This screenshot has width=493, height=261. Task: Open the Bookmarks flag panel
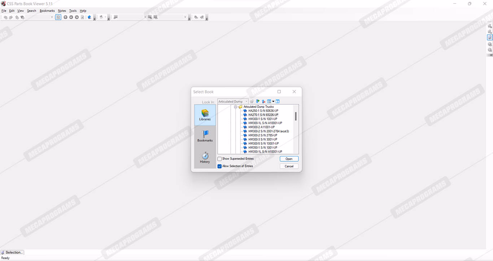click(205, 136)
